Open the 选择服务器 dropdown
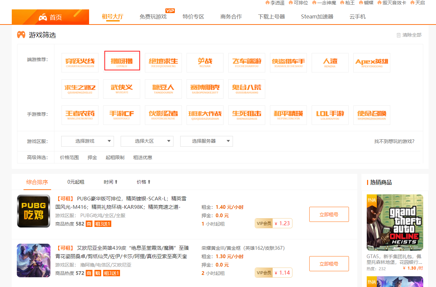 coord(206,141)
